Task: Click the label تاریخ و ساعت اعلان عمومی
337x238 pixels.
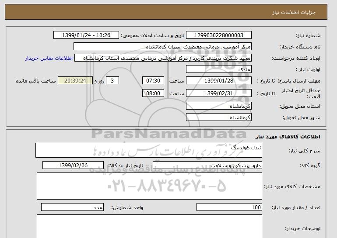Action: [x=153, y=35]
